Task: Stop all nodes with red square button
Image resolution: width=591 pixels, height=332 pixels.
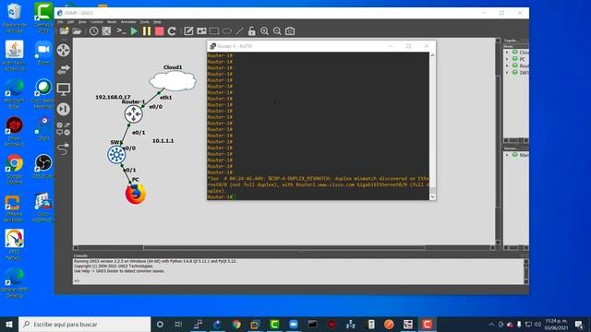Action: (x=159, y=30)
